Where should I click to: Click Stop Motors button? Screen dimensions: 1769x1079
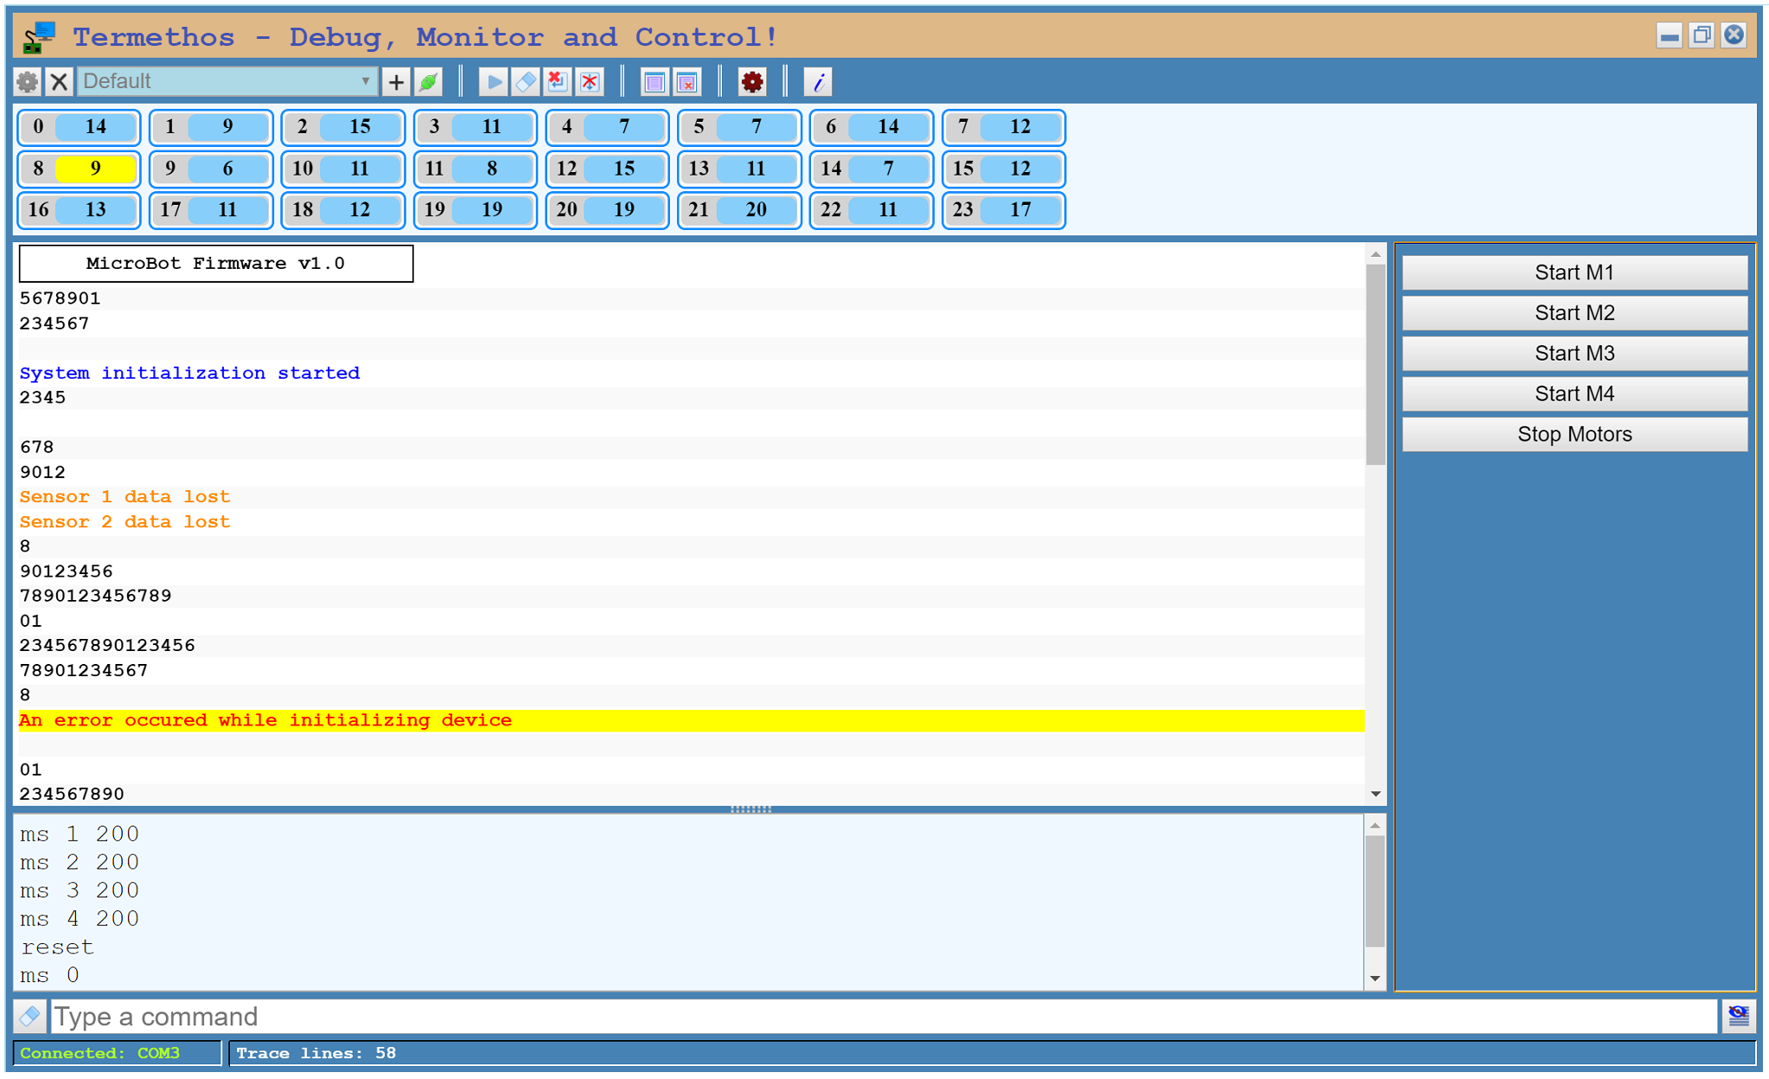(x=1574, y=435)
